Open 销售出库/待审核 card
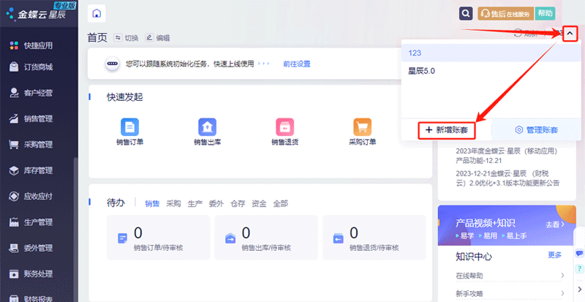 tap(266, 238)
